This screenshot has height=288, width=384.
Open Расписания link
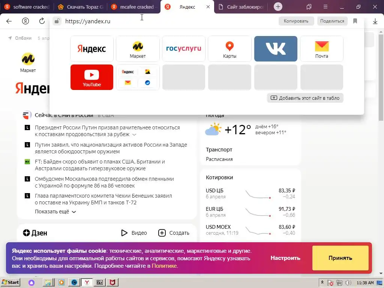tap(219, 159)
